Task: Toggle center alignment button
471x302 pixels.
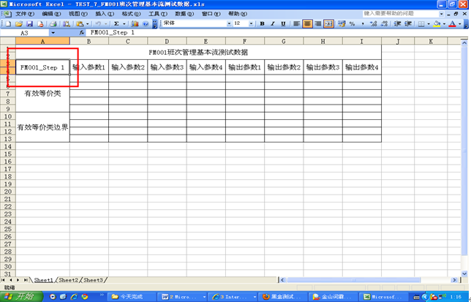Action: 307,23
